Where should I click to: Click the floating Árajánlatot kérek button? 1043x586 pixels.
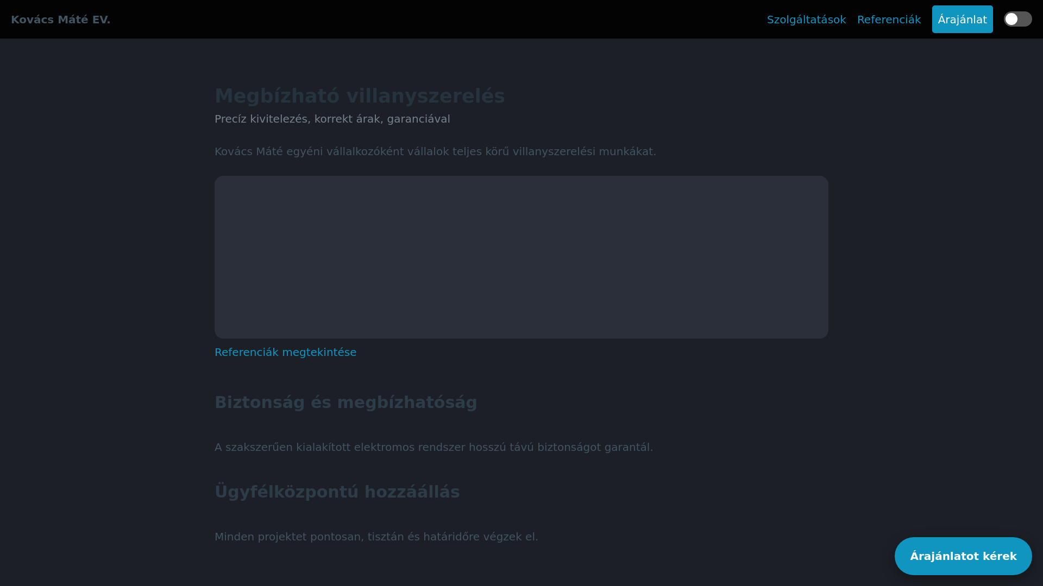coord(963,556)
